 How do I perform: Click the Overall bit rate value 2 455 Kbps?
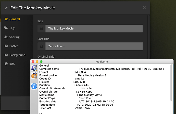(85, 92)
